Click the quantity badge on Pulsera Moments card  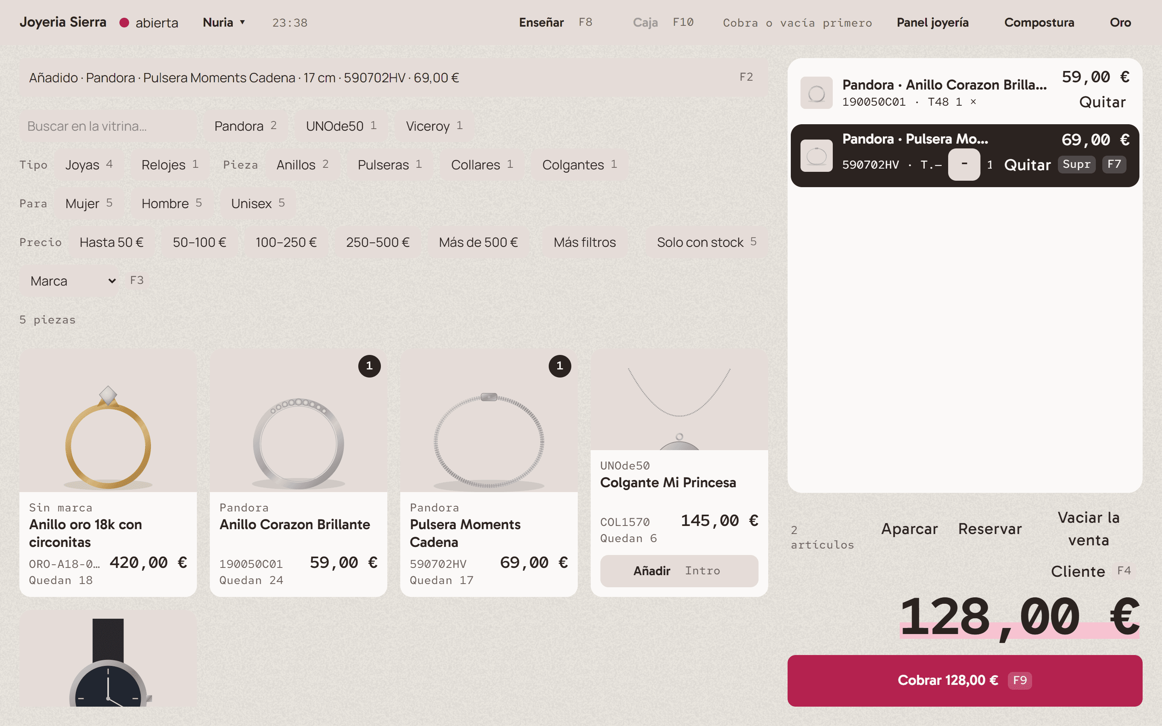click(x=559, y=366)
